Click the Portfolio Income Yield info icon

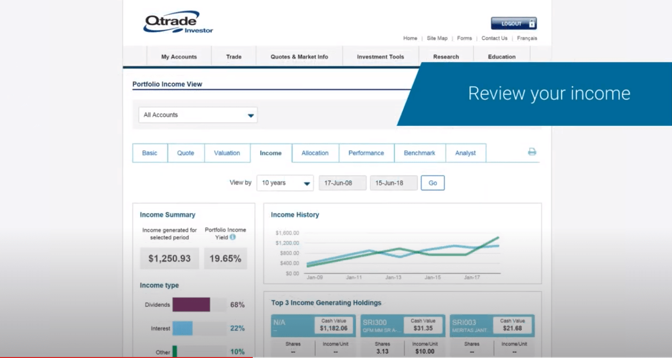[233, 237]
